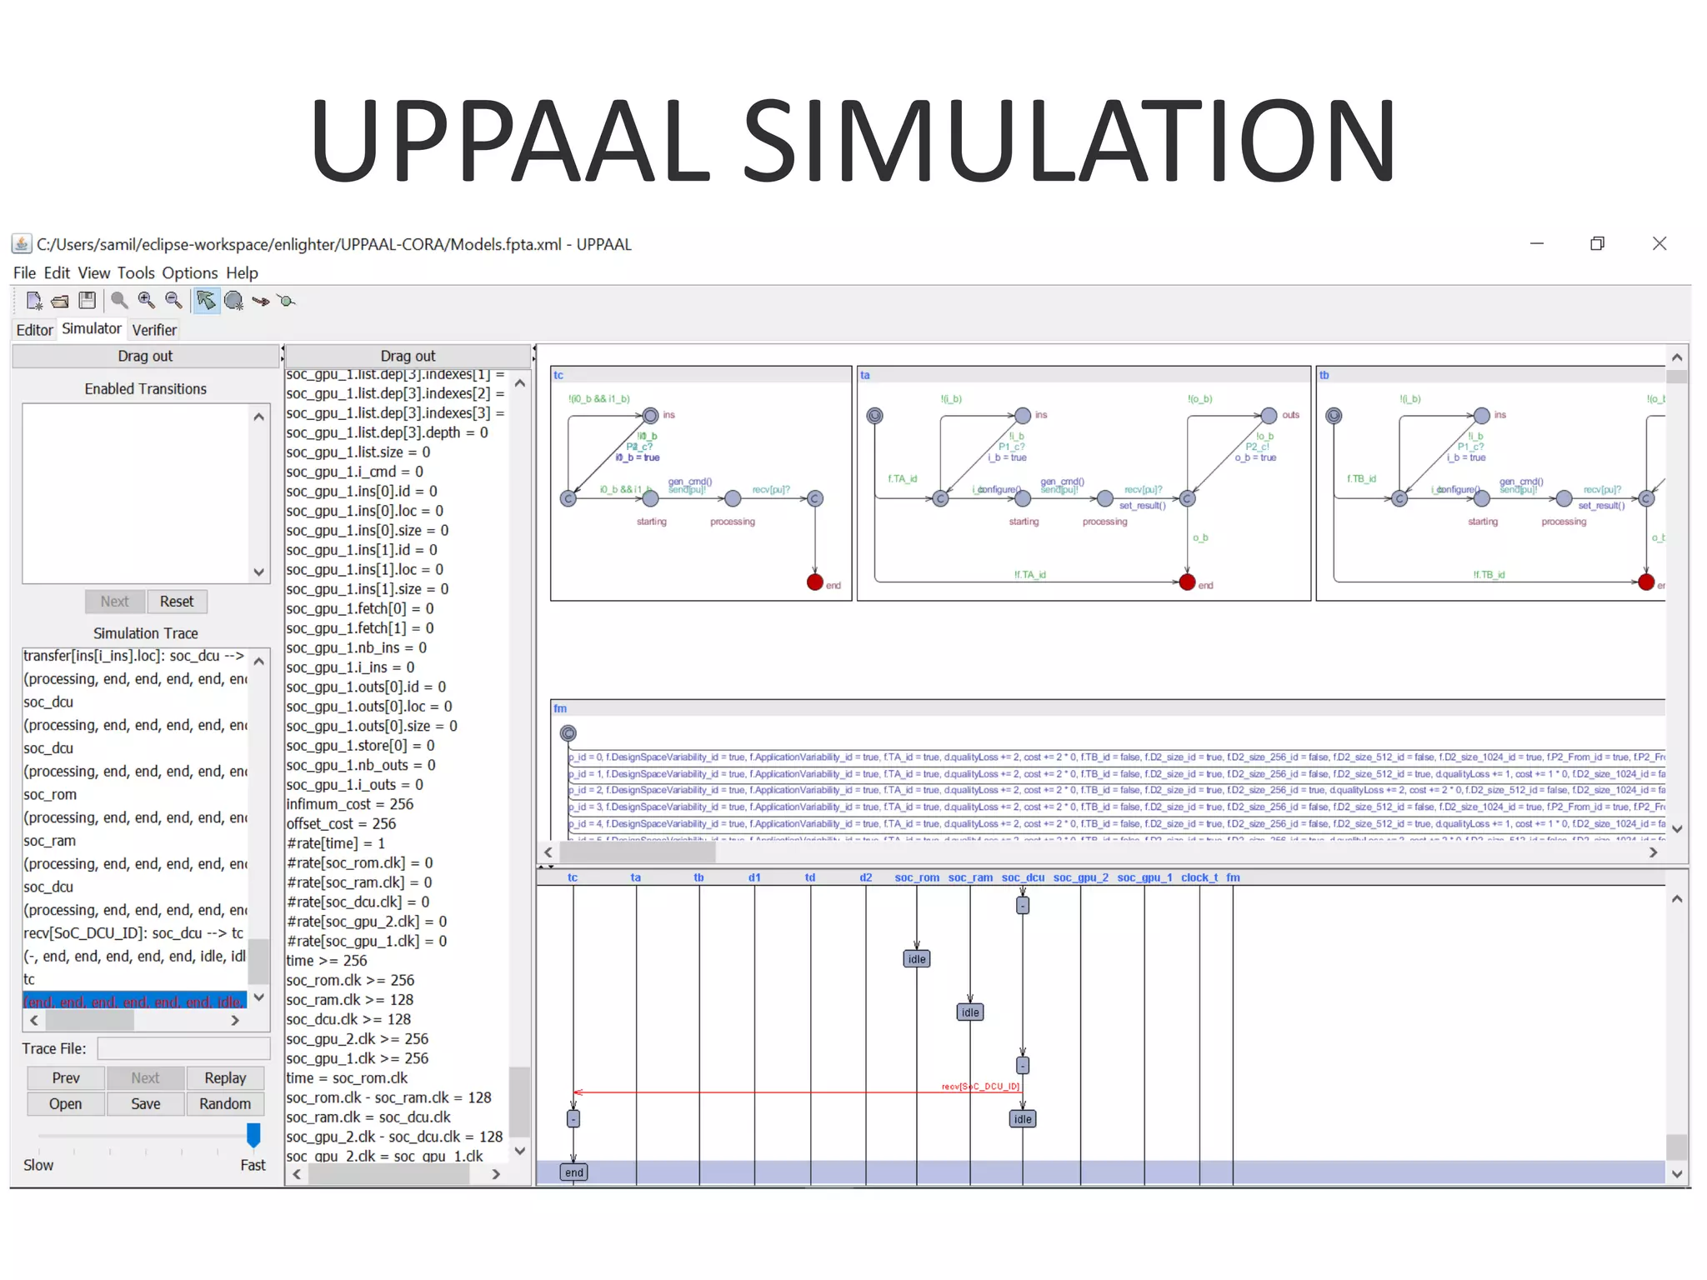Click the 'soc_gpu_1.list.size = 0' line
This screenshot has height=1280, width=1707.
pyautogui.click(x=358, y=452)
